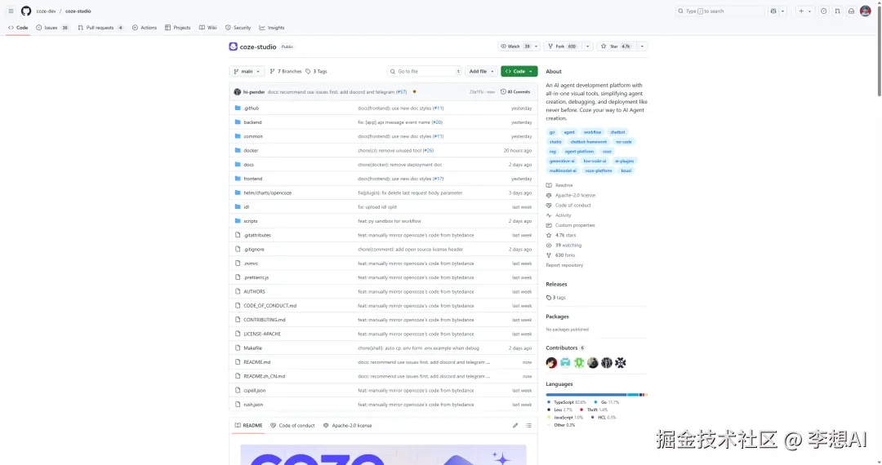Screen dimensions: 882x465
Task: Click the chatbot-framework topic tag
Action: 588,142
